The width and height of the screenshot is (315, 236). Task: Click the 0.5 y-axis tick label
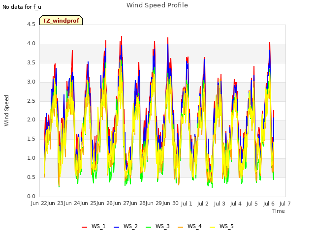31,177
